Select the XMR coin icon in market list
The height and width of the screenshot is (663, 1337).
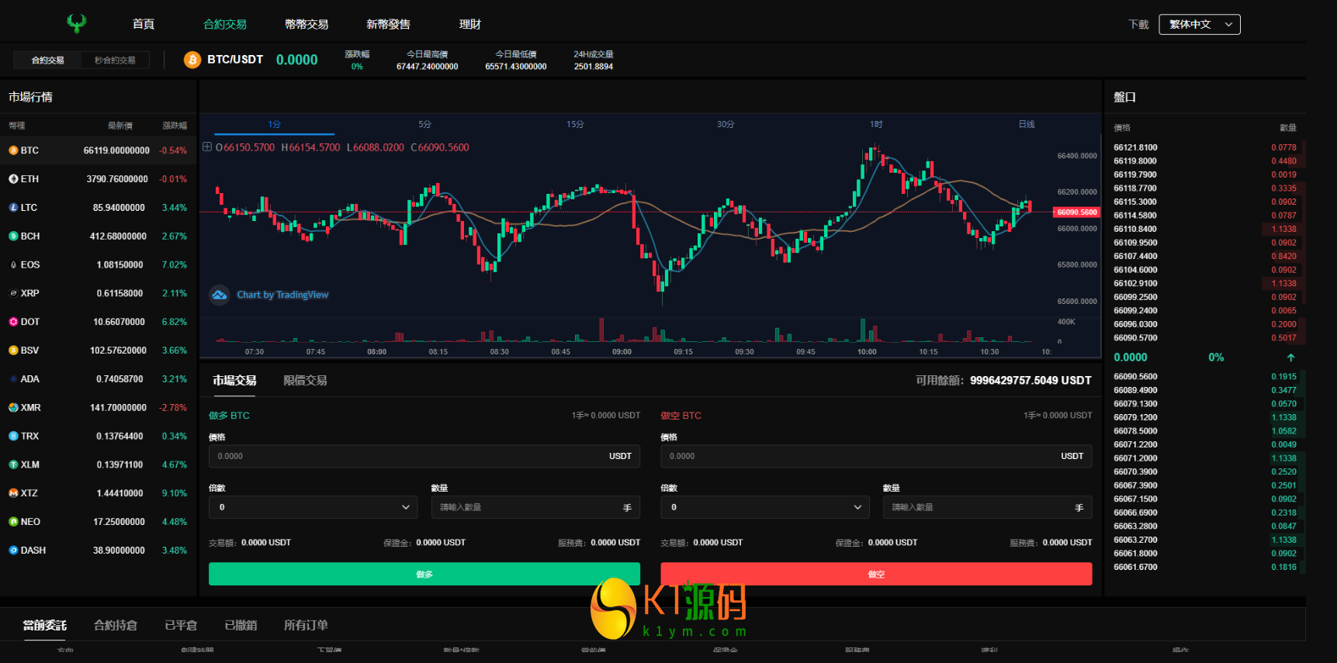13,408
